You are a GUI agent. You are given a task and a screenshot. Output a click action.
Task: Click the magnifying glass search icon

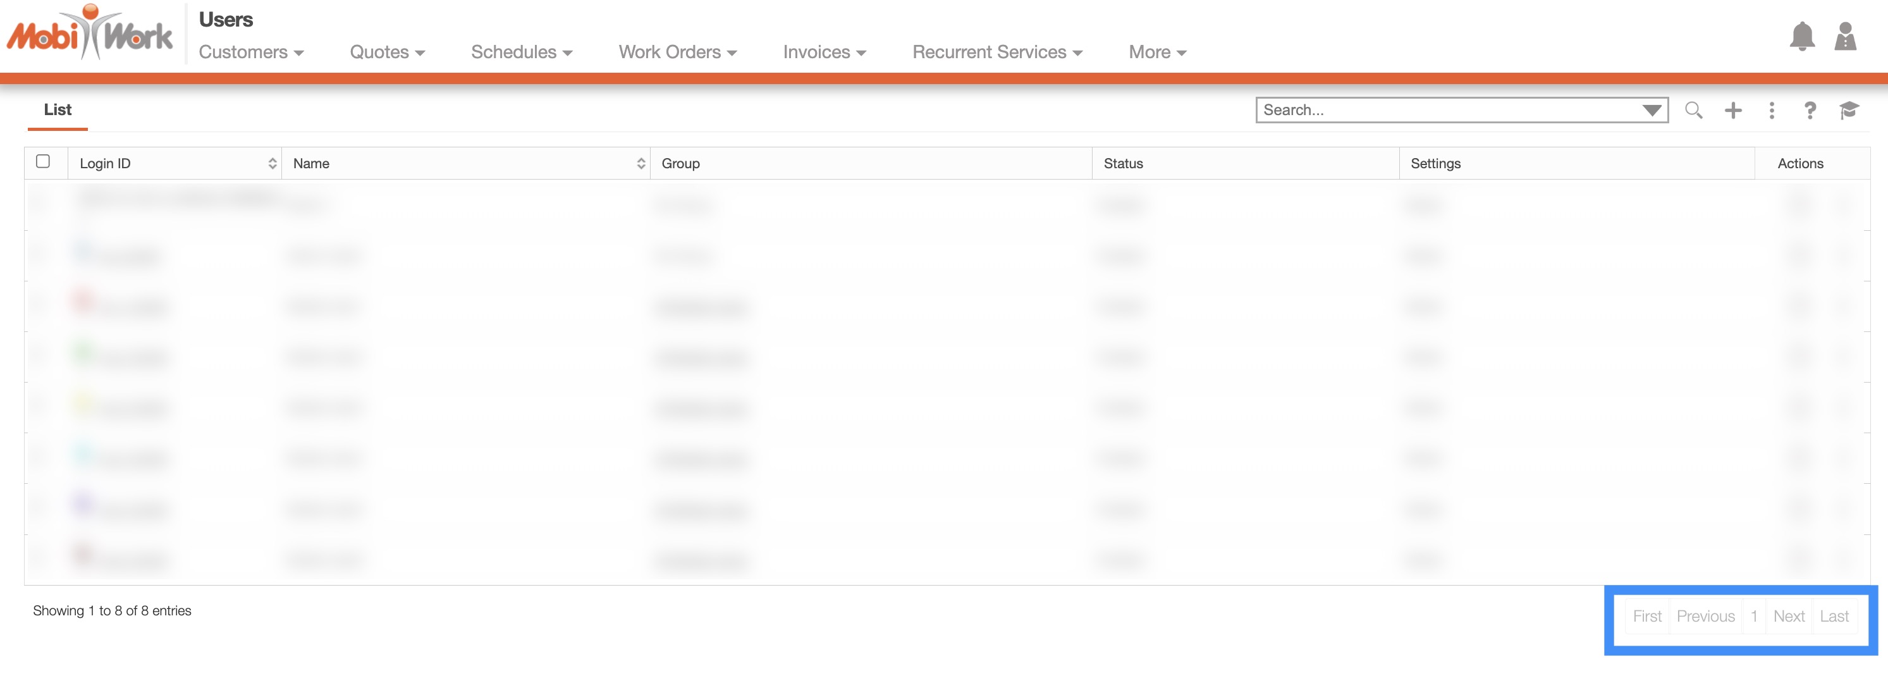coord(1693,110)
